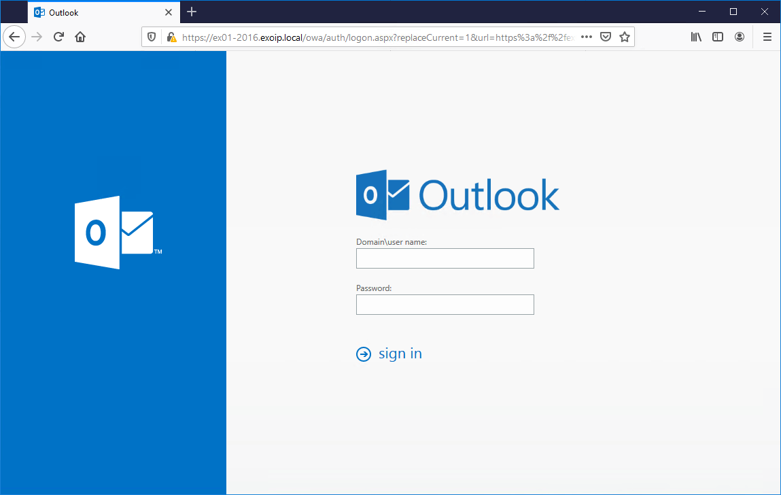
Task: Click the bookmark star in the address bar
Action: pyautogui.click(x=625, y=37)
